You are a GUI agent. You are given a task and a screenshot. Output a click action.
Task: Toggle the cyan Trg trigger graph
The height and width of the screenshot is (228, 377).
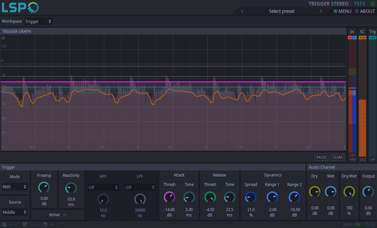[x=373, y=38]
